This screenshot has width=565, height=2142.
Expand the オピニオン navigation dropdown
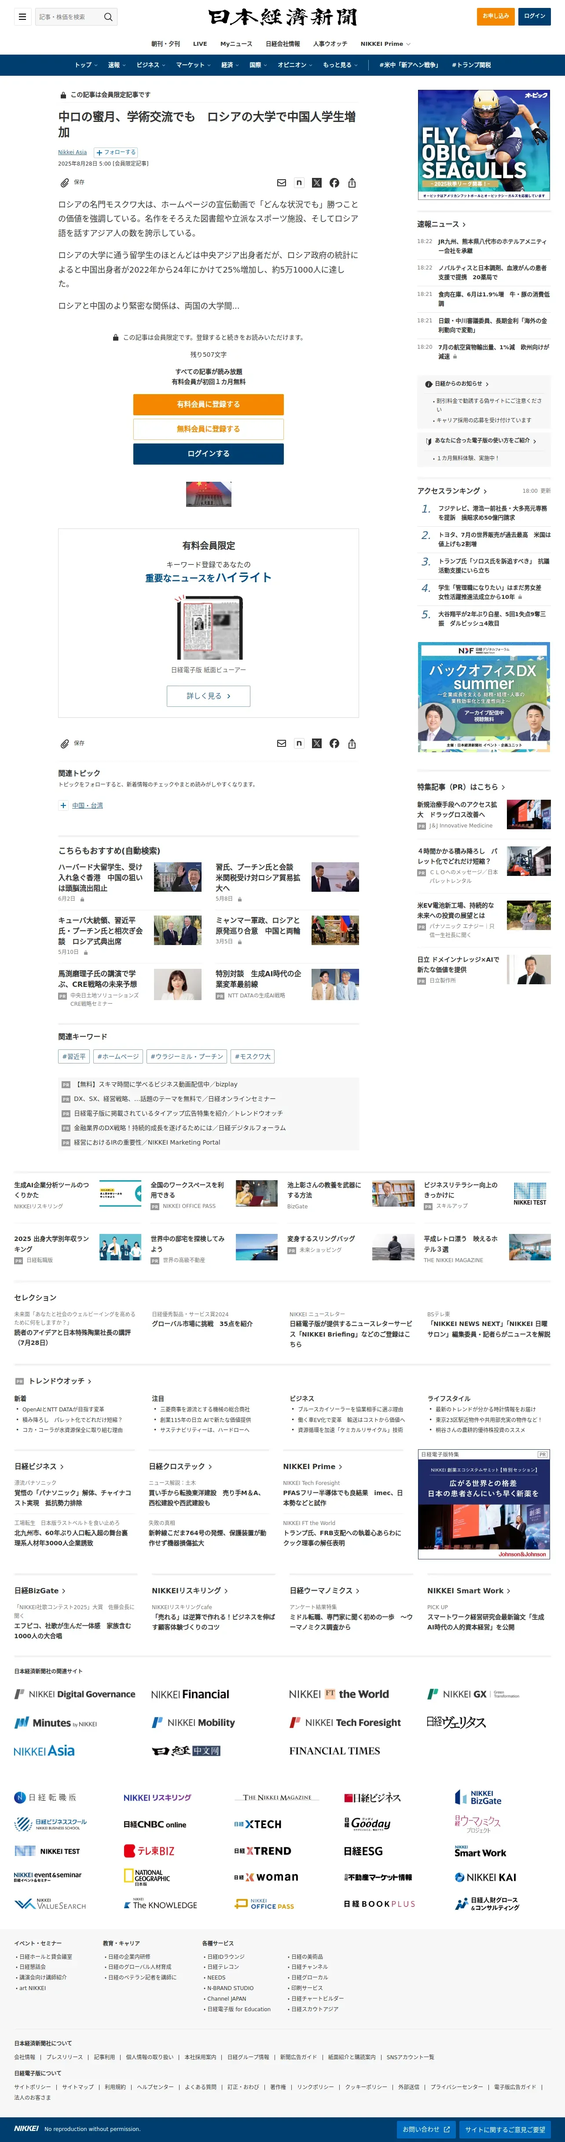pyautogui.click(x=295, y=65)
